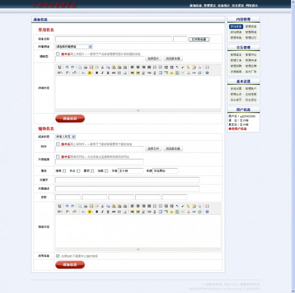Select 管理频道 in 内容管理 sidebar
The width and height of the screenshot is (295, 293).
(251, 32)
